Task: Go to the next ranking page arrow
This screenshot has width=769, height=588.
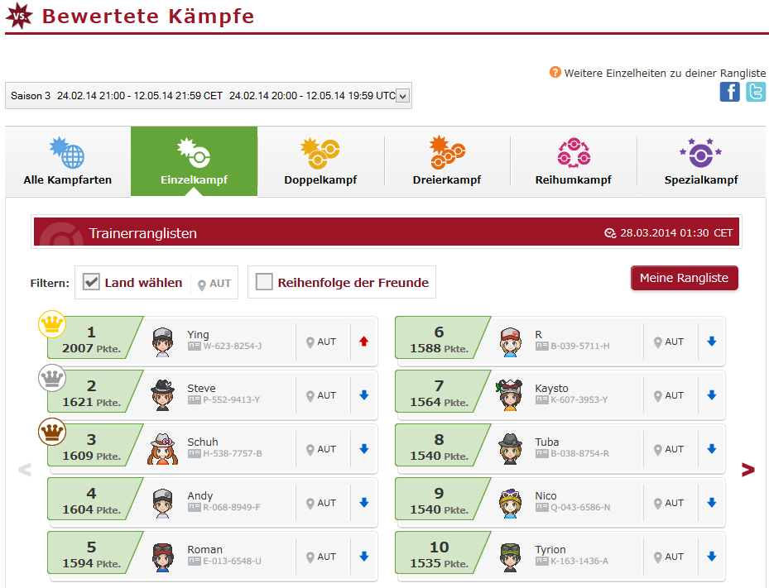Action: pos(748,470)
